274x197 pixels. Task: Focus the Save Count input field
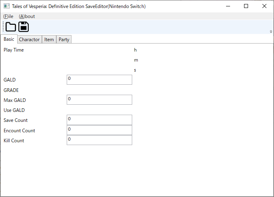(x=99, y=120)
